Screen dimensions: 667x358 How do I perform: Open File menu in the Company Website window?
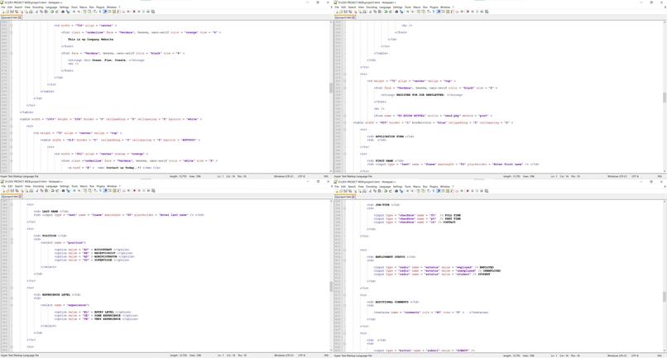3,7
